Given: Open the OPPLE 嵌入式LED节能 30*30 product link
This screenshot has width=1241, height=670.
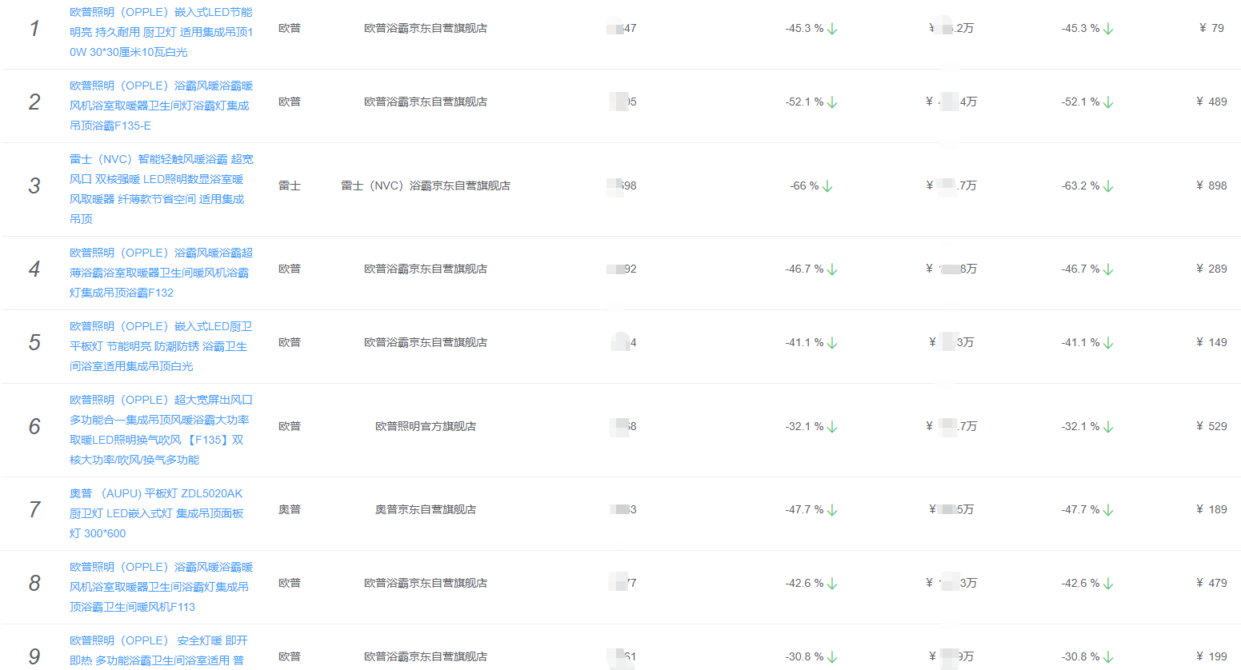Looking at the screenshot, I should coord(161,32).
